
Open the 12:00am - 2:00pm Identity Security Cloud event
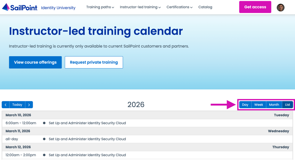tap(147, 155)
